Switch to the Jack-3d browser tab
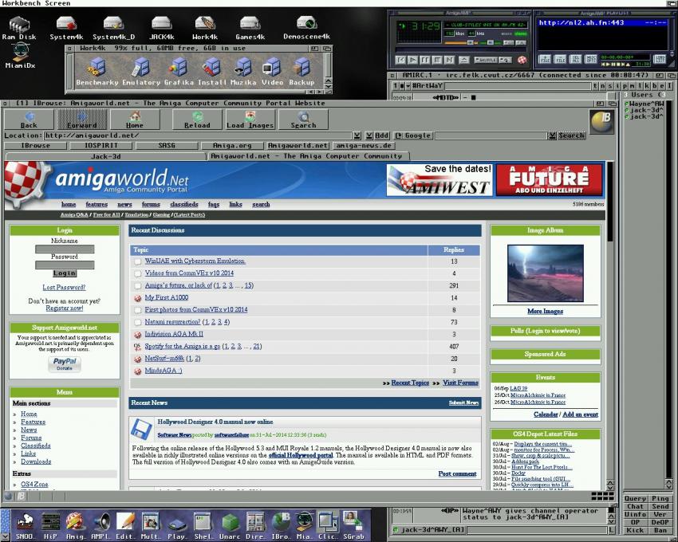678x542 pixels. pyautogui.click(x=105, y=156)
